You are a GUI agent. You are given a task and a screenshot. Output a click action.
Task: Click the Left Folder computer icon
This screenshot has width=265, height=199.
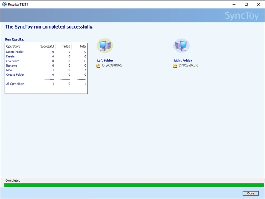pyautogui.click(x=105, y=45)
